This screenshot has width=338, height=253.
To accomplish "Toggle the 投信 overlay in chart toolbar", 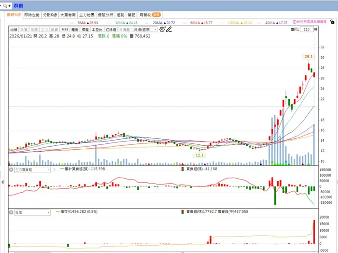I will point(34,30).
